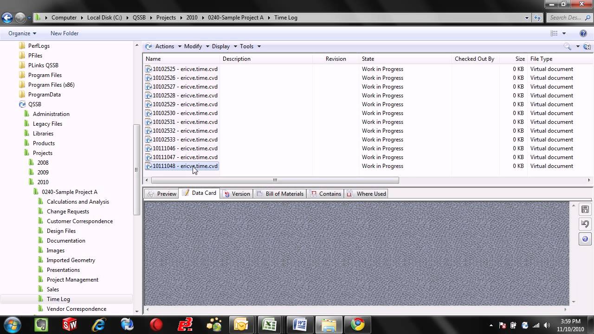Open SolidWorks from the taskbar
The image size is (594, 334).
tap(70, 324)
